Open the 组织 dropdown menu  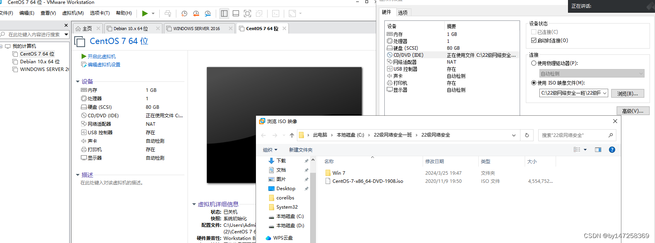[x=270, y=150]
